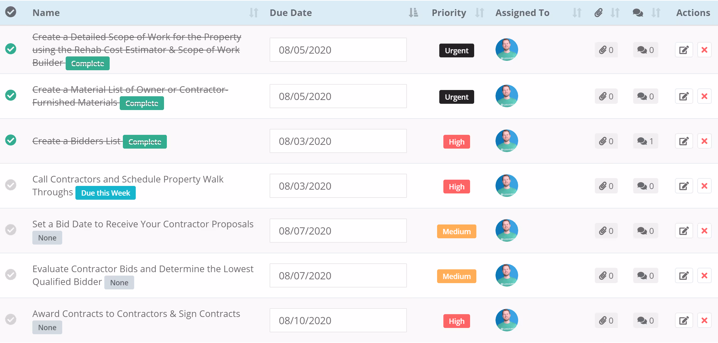
Task: Open comments for 'Evaluate Contractor Bids' task
Action: tap(645, 276)
